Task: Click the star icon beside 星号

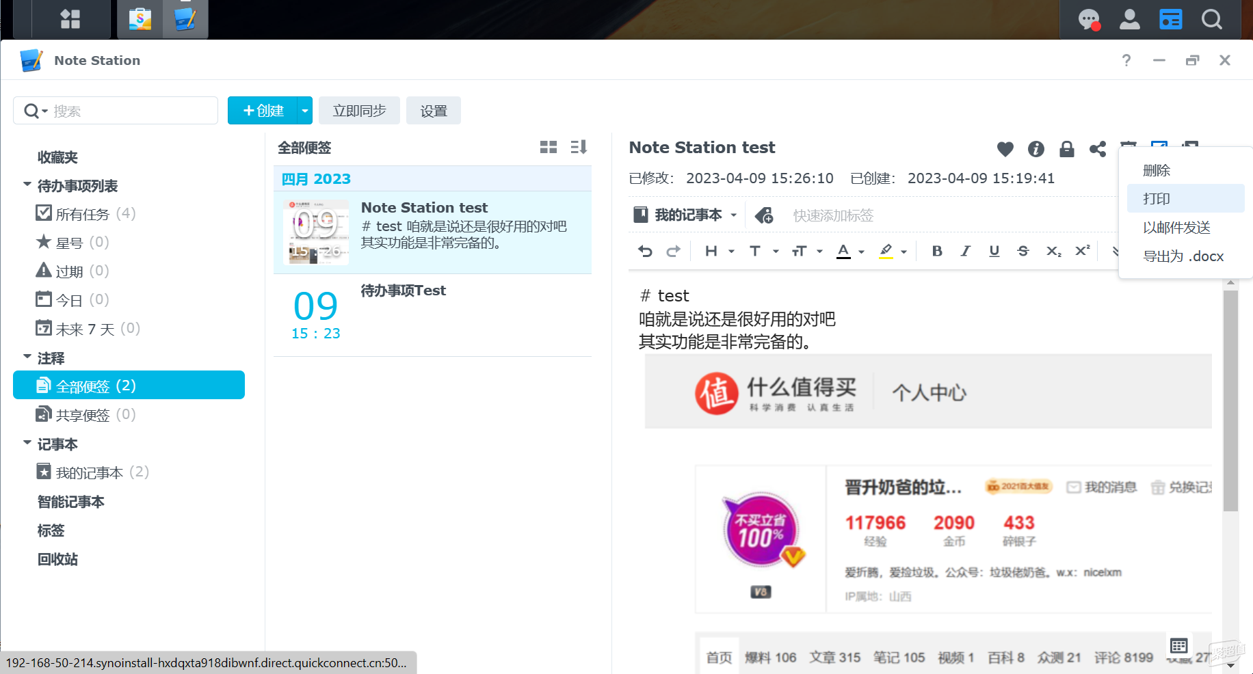Action: point(44,241)
